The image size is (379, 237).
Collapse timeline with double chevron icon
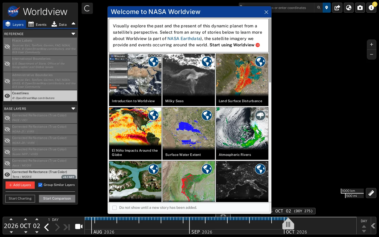[373, 226]
